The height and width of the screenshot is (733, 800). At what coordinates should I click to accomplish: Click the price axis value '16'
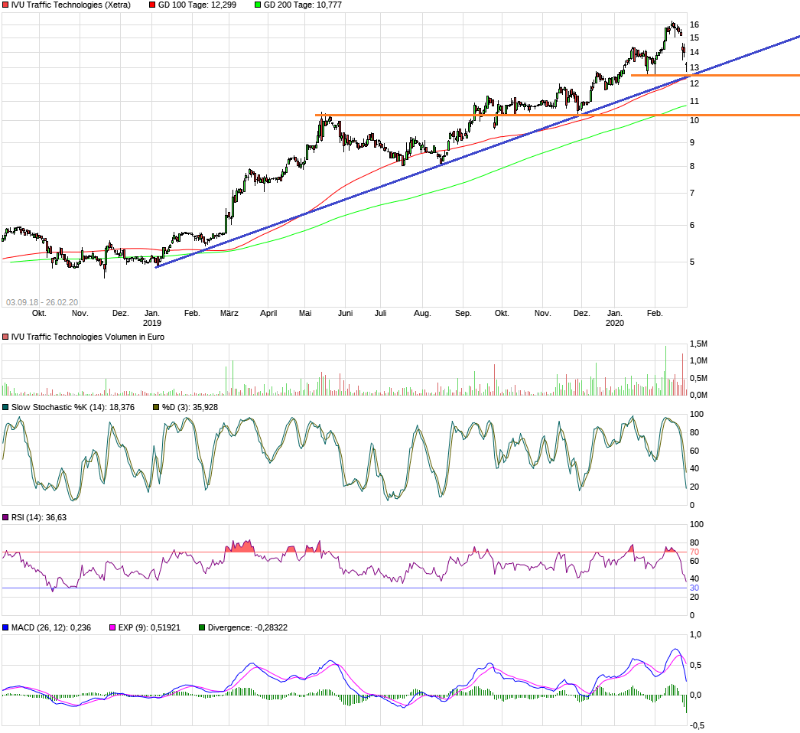click(x=694, y=24)
